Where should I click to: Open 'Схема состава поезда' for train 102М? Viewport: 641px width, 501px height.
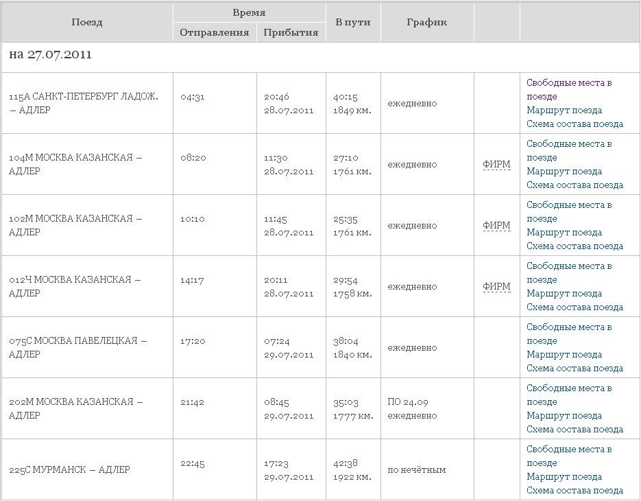(575, 246)
